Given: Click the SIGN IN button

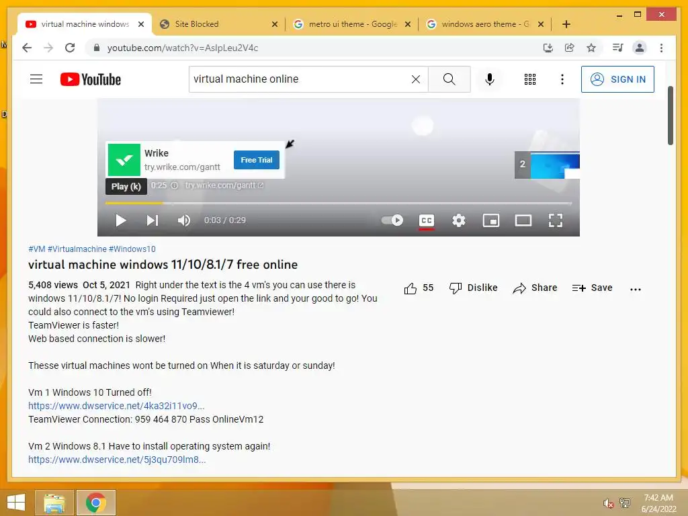Looking at the screenshot, I should coord(617,79).
